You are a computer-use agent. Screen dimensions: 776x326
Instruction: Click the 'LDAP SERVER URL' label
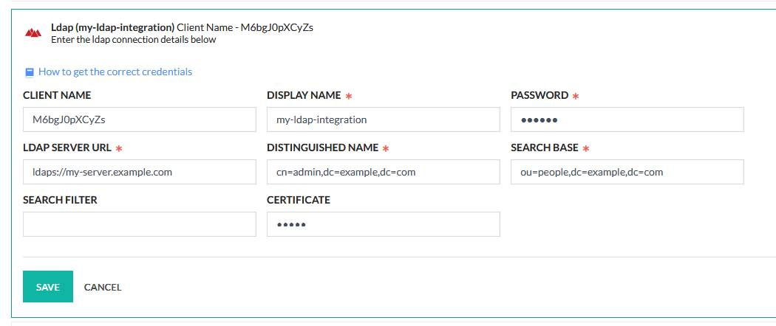pyautogui.click(x=67, y=148)
